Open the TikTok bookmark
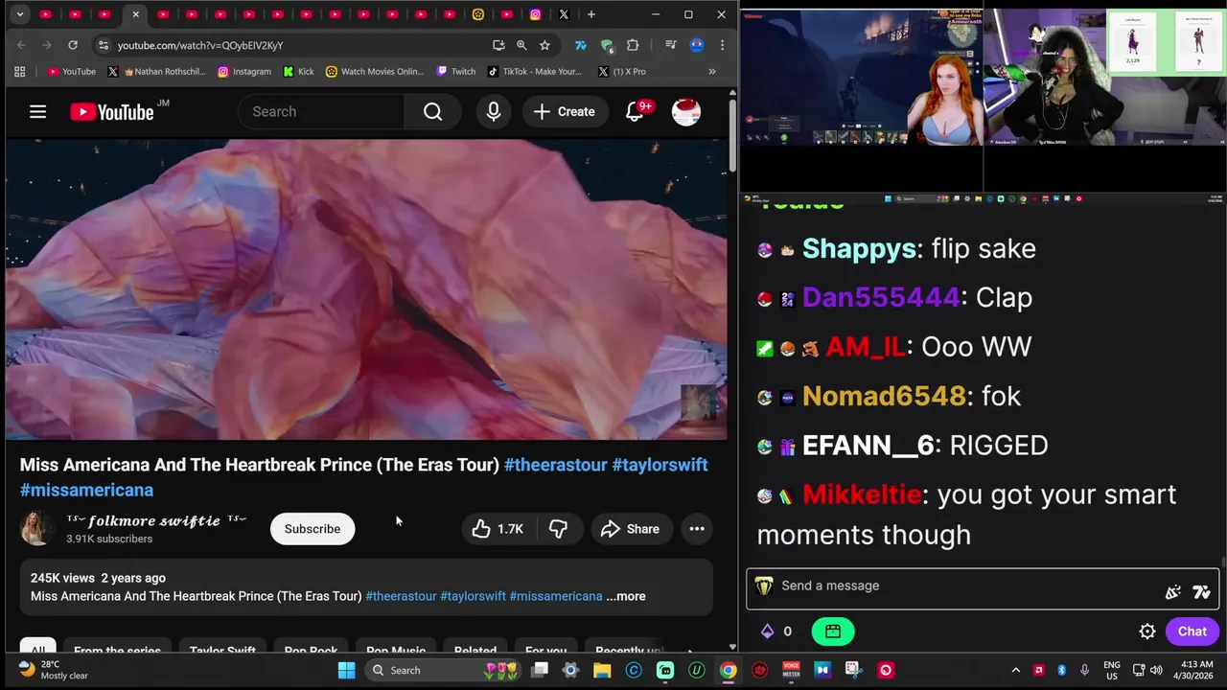The image size is (1227, 690). click(534, 72)
